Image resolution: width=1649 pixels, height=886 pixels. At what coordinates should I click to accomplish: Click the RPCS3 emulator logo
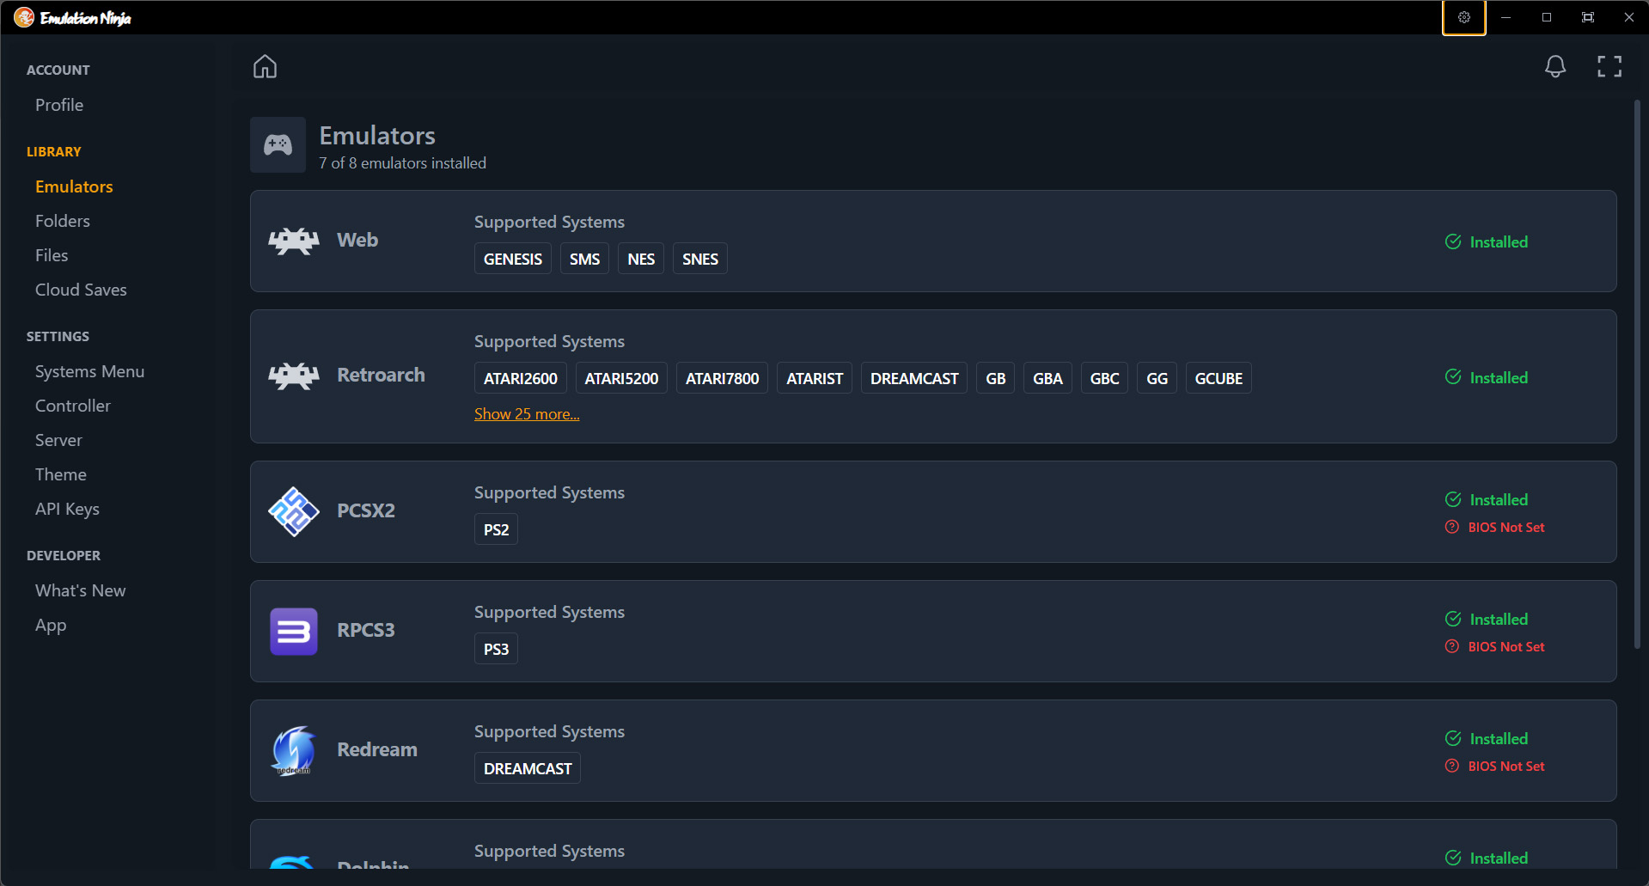[x=292, y=630]
